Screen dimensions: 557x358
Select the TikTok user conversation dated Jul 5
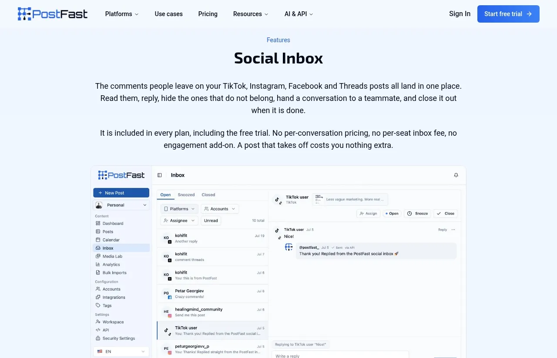coord(212,331)
